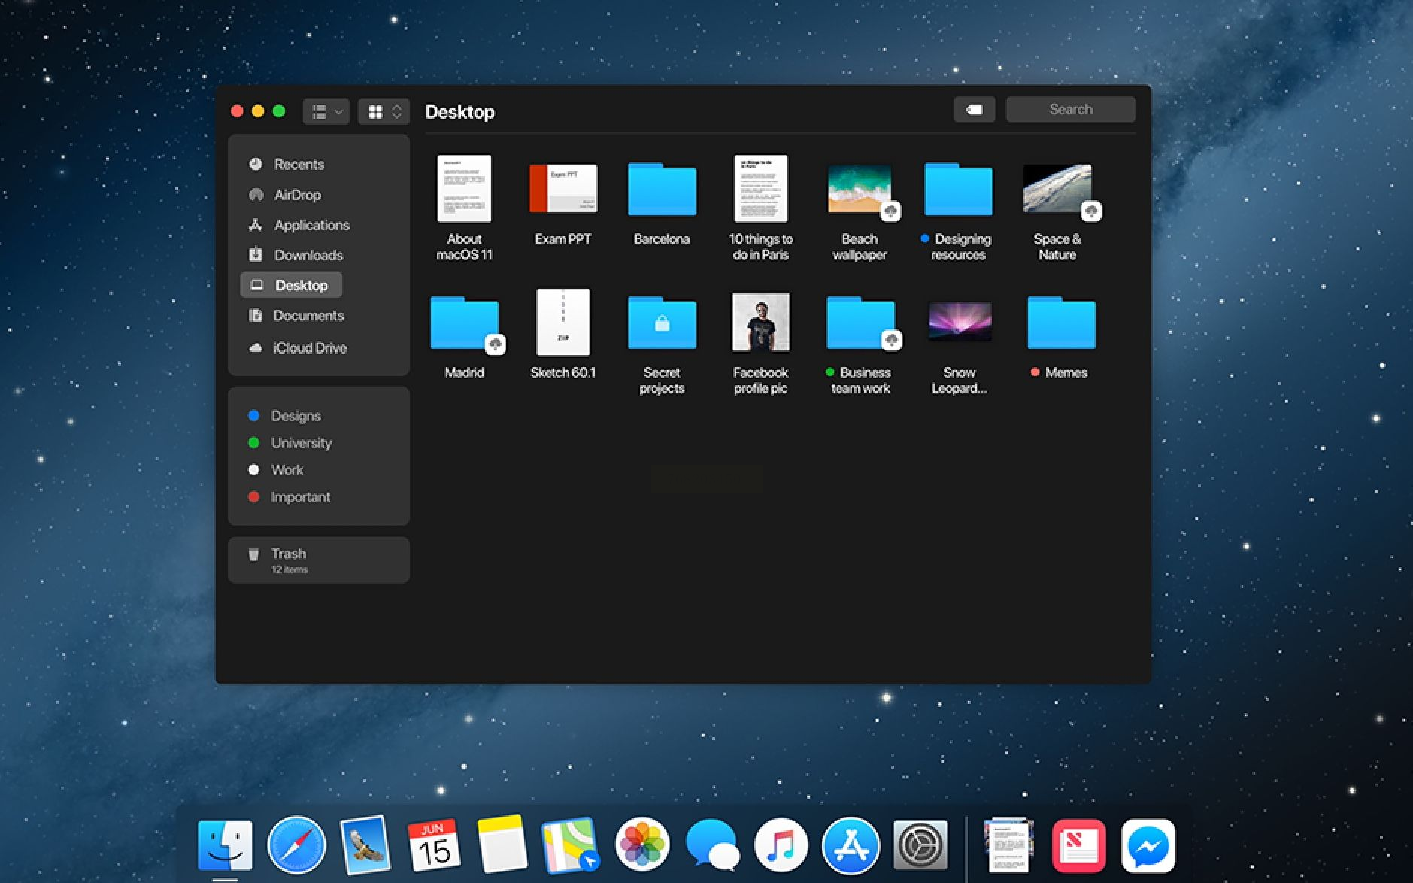Select Applications in the sidebar
The width and height of the screenshot is (1413, 883).
pos(311,225)
